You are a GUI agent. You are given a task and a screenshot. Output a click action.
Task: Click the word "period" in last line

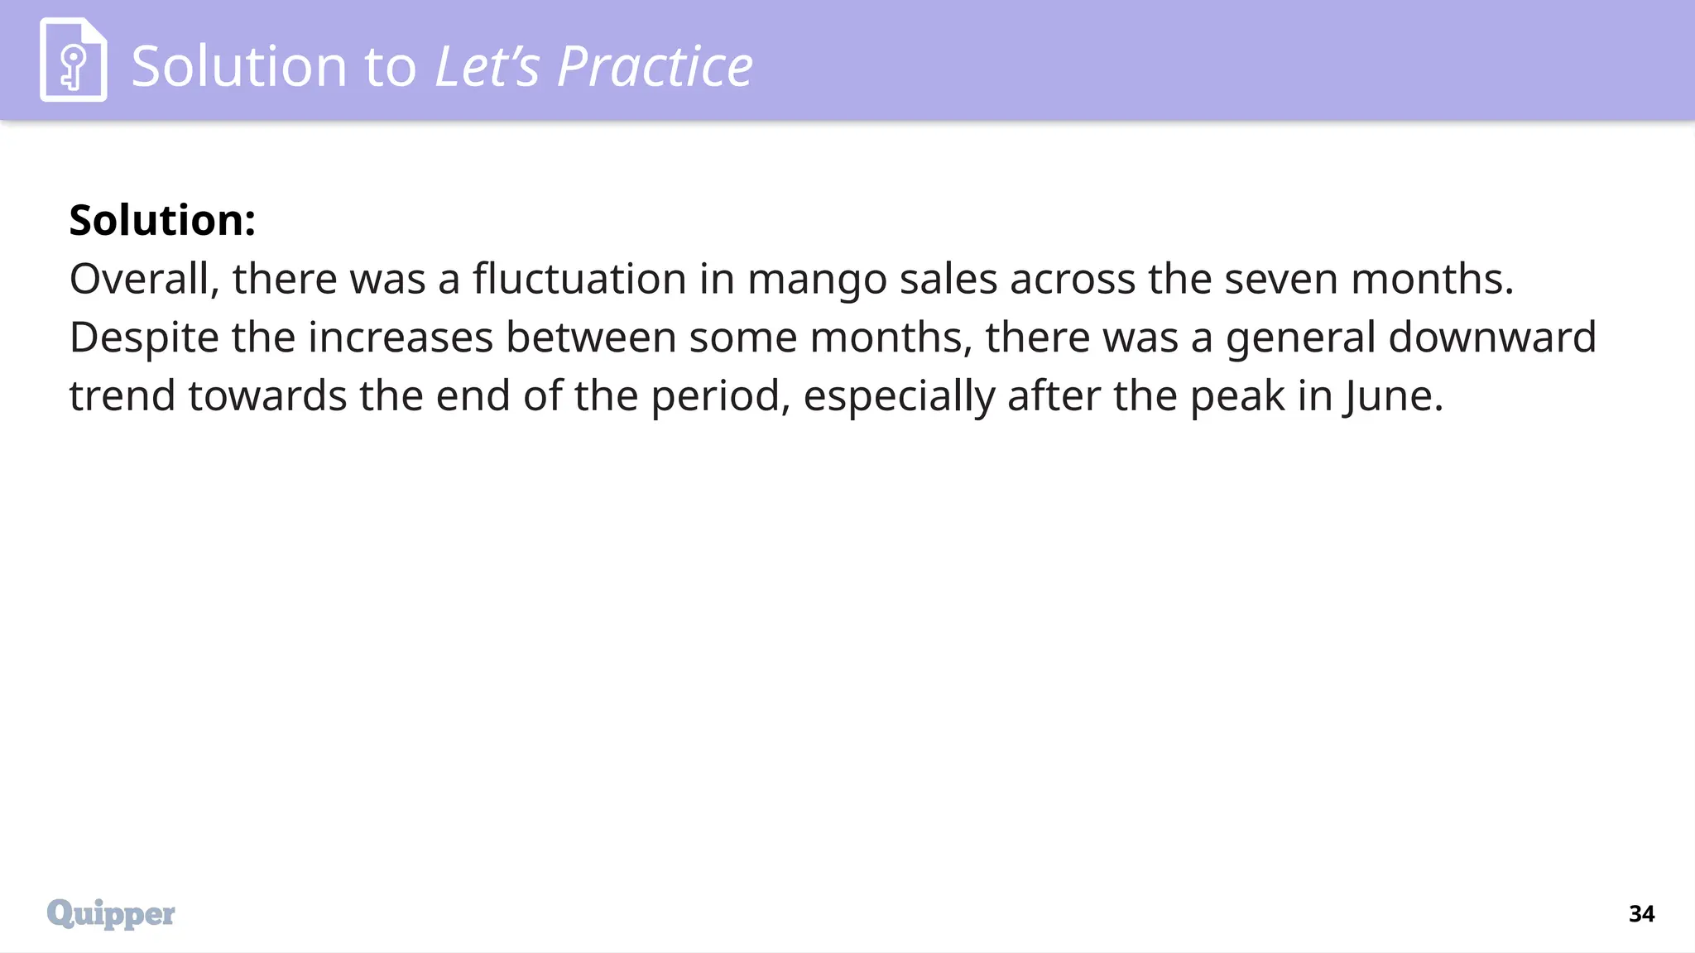(x=715, y=396)
